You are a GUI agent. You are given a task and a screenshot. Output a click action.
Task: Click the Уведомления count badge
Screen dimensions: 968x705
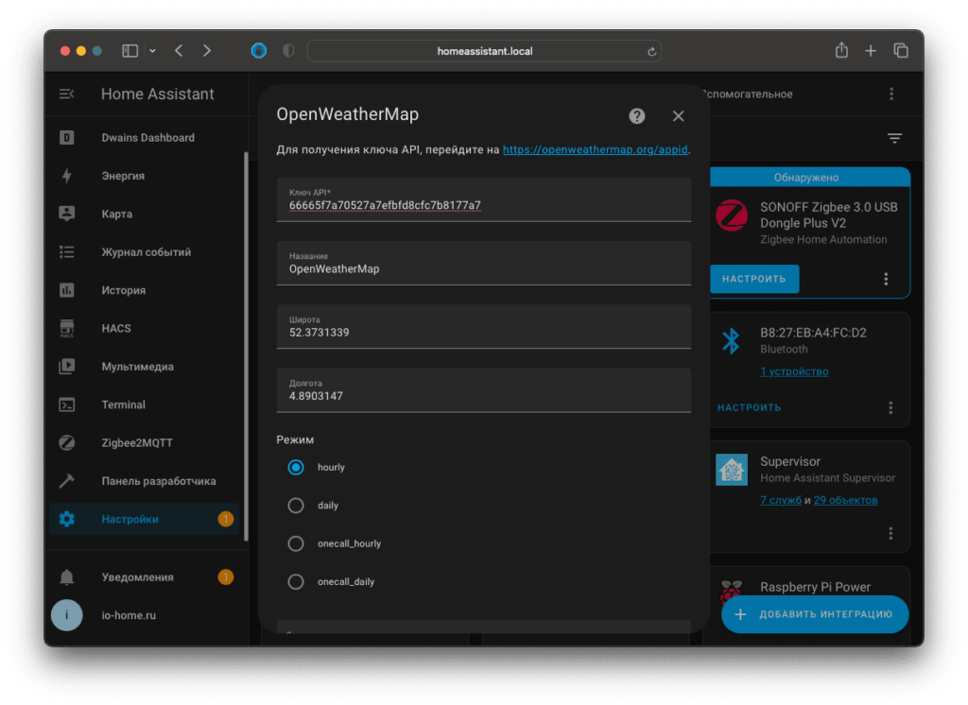(x=225, y=577)
